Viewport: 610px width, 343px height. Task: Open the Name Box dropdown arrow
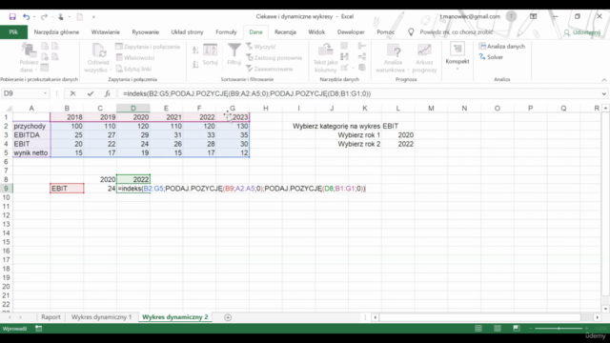coord(45,93)
